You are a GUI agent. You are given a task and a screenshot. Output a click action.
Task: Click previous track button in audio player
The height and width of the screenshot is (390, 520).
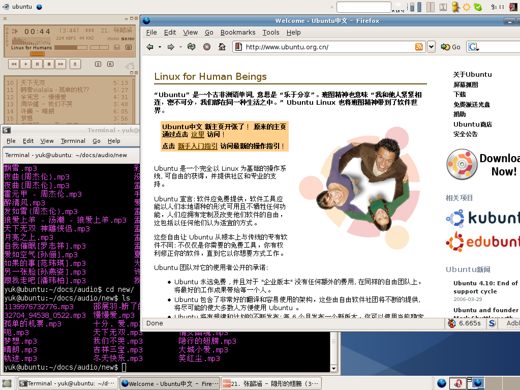[x=14, y=64]
